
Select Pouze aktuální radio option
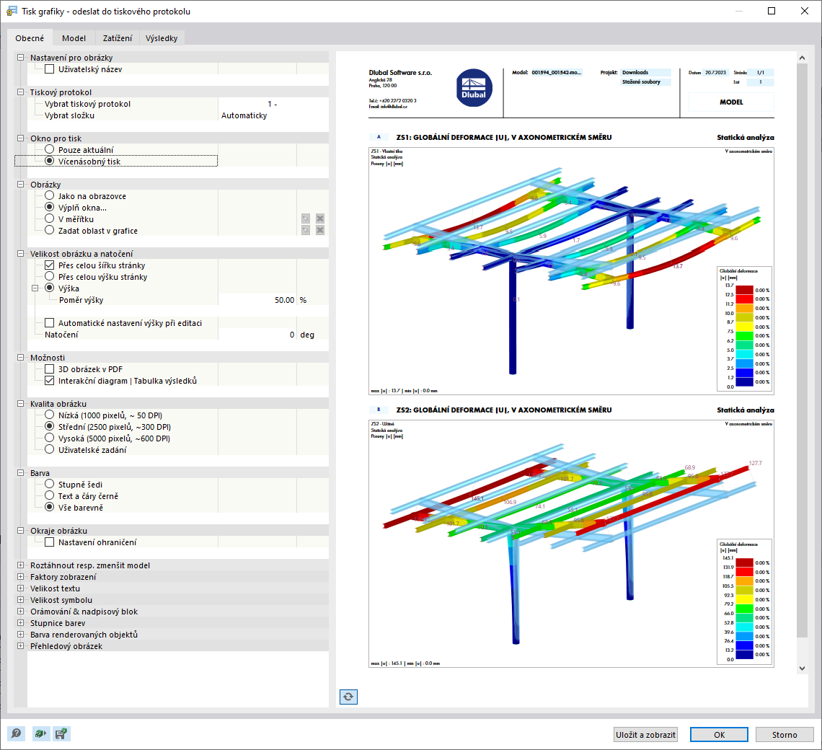click(x=49, y=149)
